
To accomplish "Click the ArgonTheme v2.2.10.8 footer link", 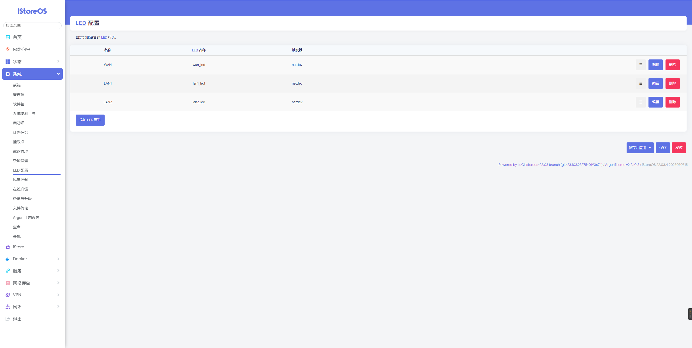I will (622, 165).
